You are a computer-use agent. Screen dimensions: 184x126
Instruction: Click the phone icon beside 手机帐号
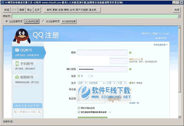17,64
